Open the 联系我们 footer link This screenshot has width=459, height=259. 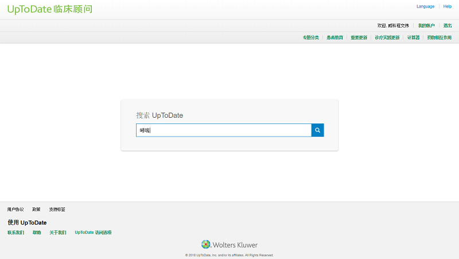16,233
